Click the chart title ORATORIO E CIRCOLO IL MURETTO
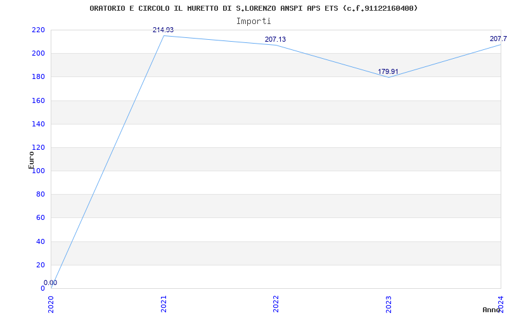This screenshot has width=507, height=316. click(253, 8)
